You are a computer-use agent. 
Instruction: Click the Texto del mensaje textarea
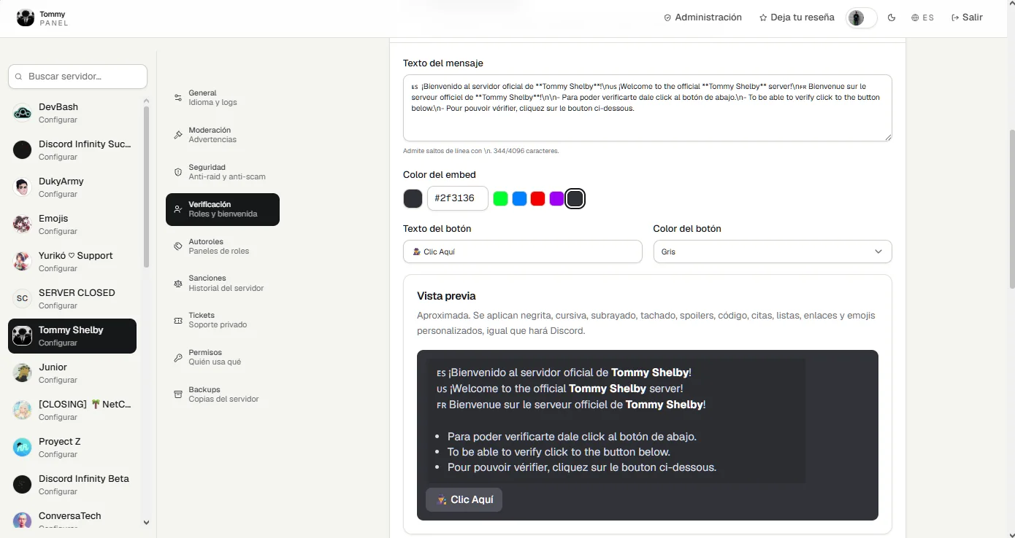click(x=648, y=108)
